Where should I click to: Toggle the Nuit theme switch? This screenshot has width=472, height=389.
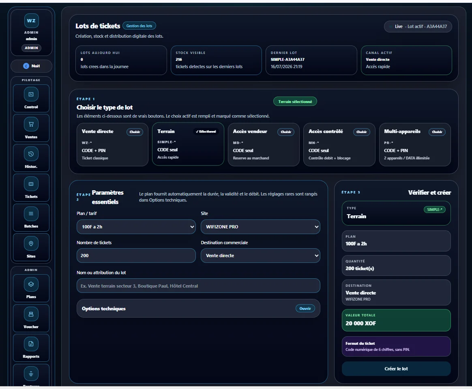click(x=31, y=66)
